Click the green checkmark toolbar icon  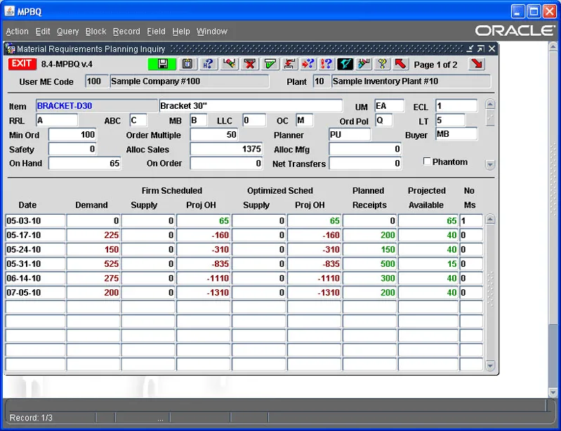pyautogui.click(x=270, y=64)
